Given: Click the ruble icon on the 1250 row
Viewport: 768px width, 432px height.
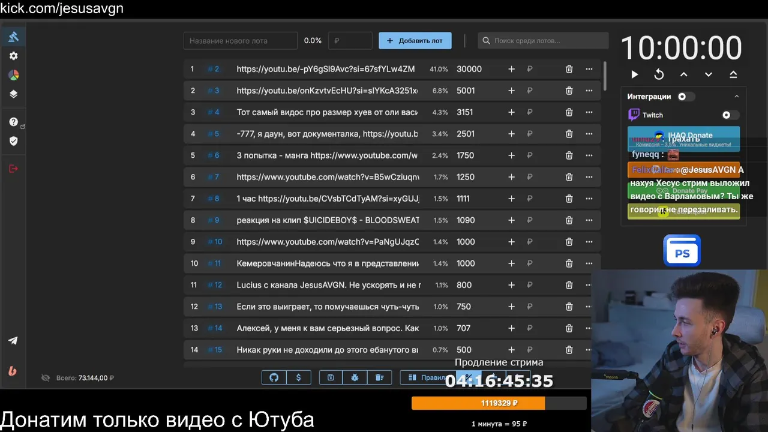Looking at the screenshot, I should pos(529,177).
